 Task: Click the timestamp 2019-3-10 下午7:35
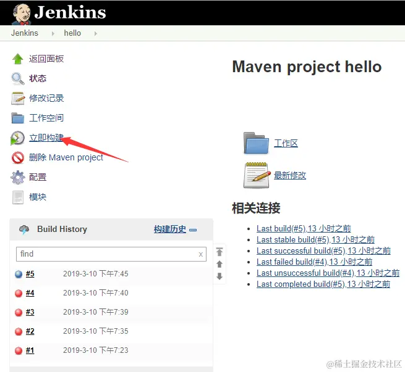tap(96, 331)
